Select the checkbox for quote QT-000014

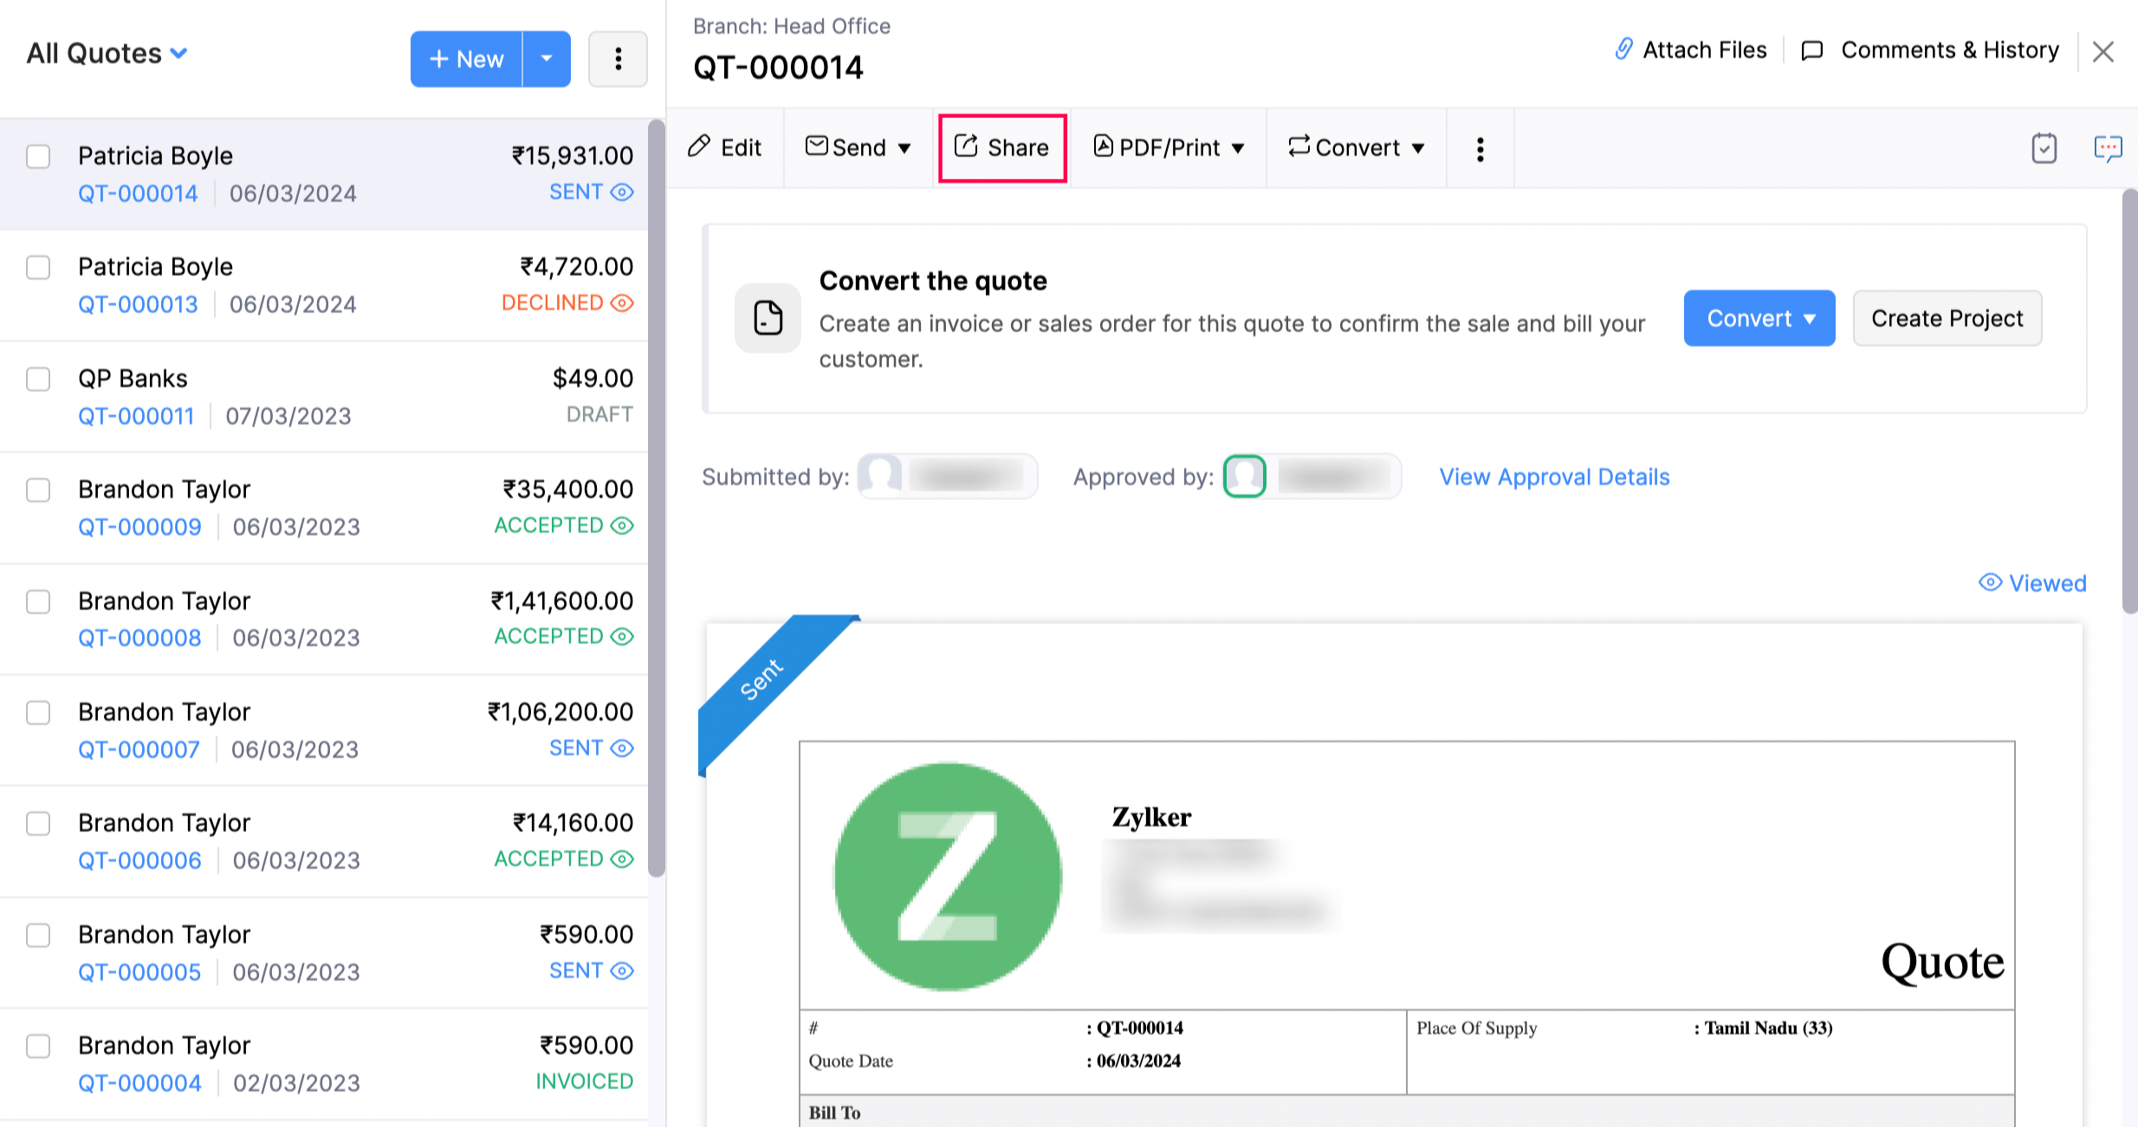click(38, 157)
